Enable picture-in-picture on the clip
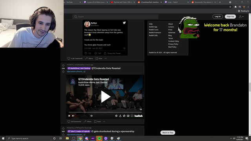Viewport: 251px width, 141px height. (x=128, y=116)
